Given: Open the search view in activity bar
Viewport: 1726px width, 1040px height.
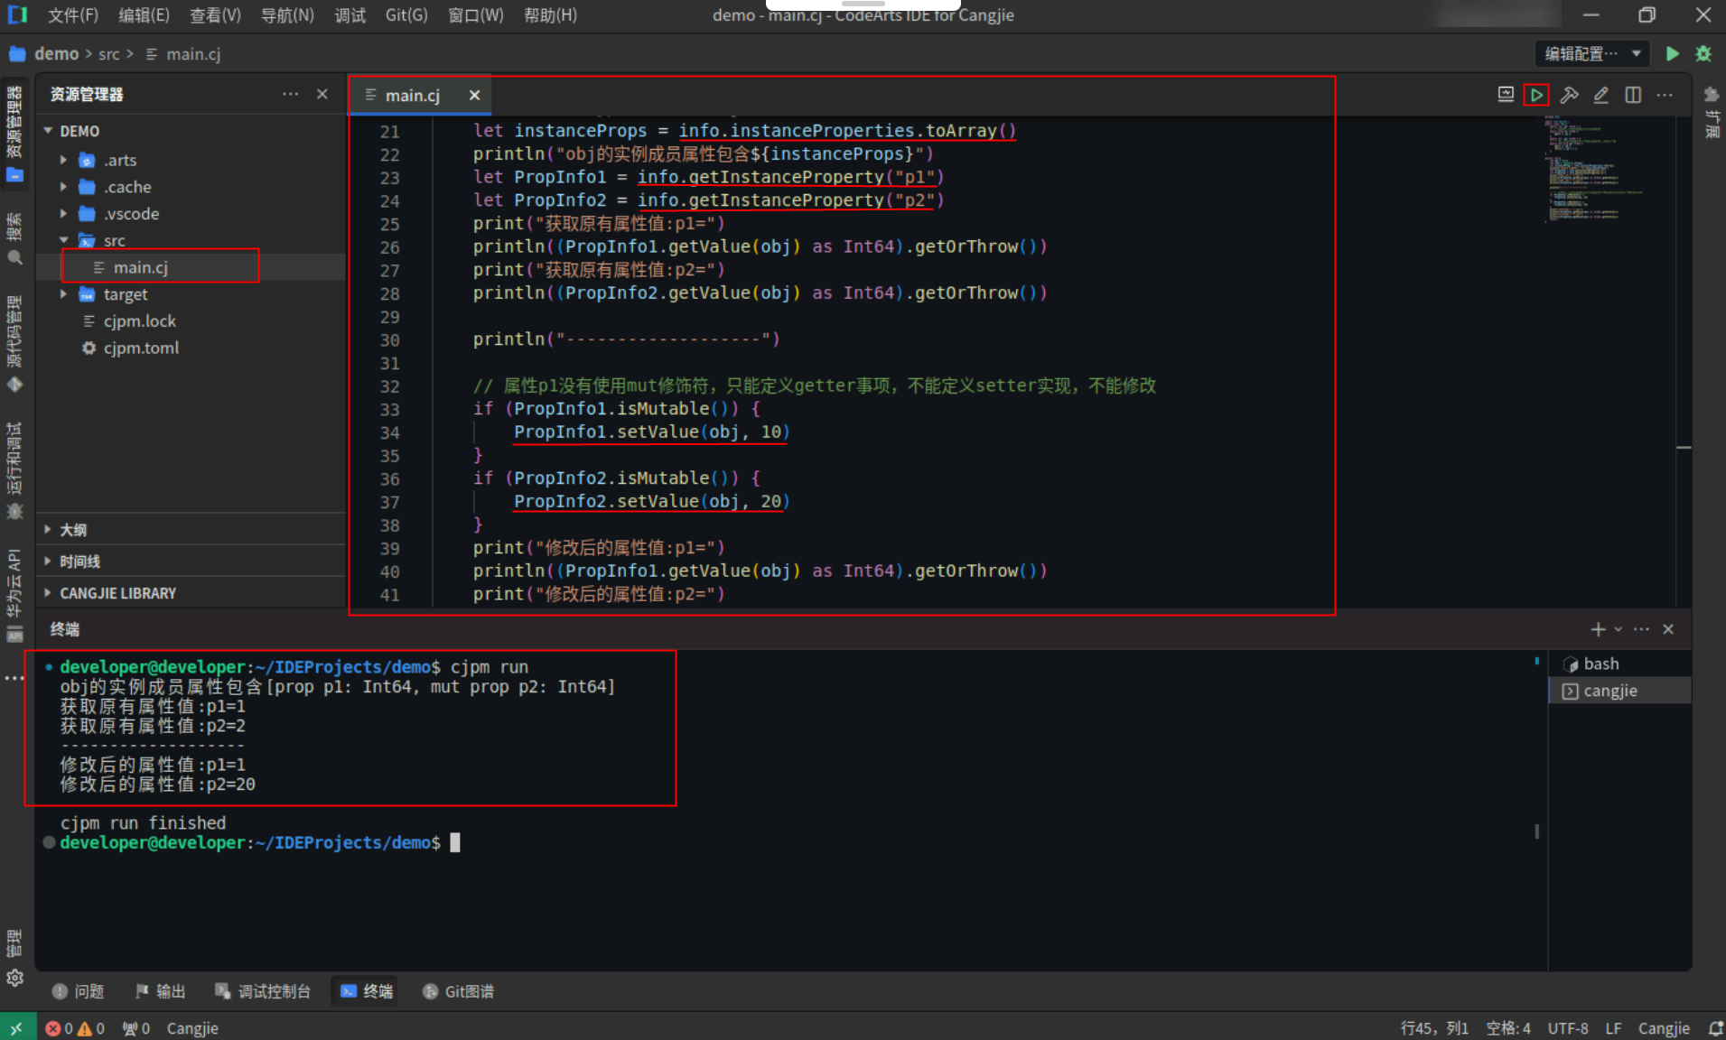Looking at the screenshot, I should tap(15, 239).
